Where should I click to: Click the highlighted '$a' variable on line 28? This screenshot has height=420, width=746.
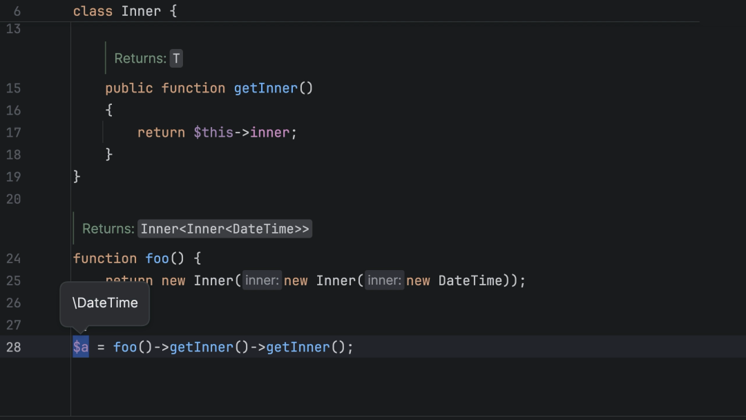pyautogui.click(x=81, y=347)
